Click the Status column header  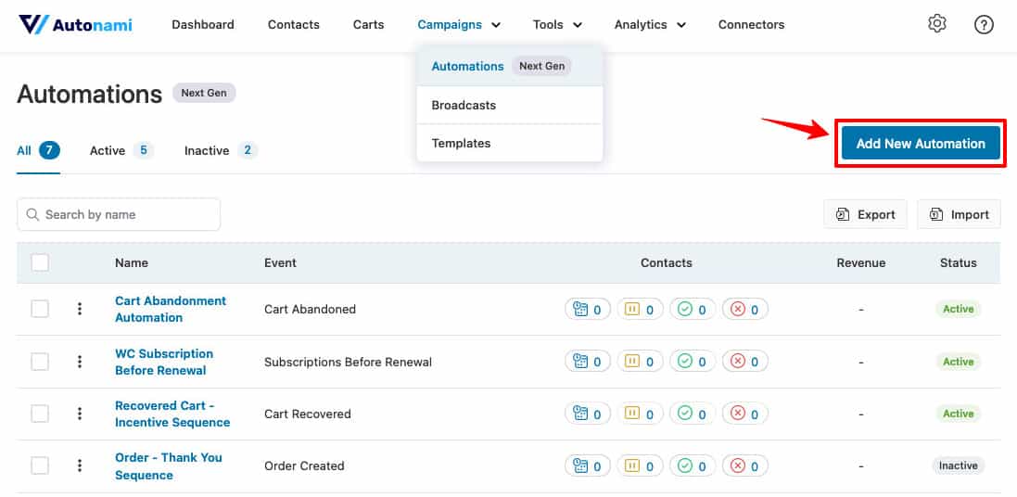tap(958, 262)
